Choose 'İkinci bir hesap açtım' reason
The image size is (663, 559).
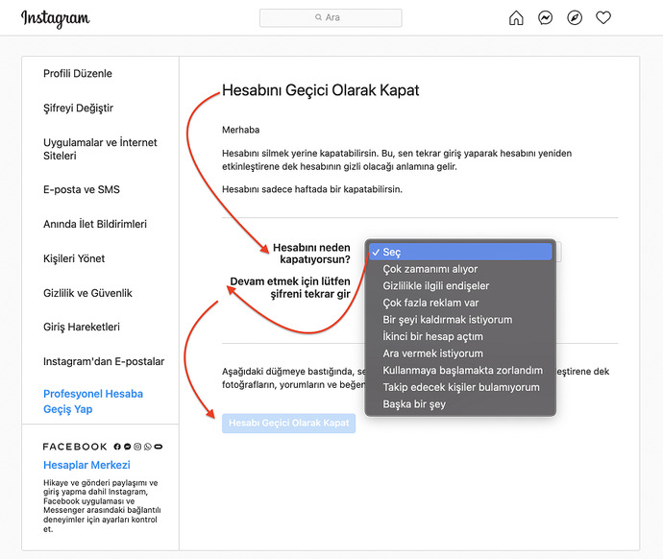coord(460,336)
